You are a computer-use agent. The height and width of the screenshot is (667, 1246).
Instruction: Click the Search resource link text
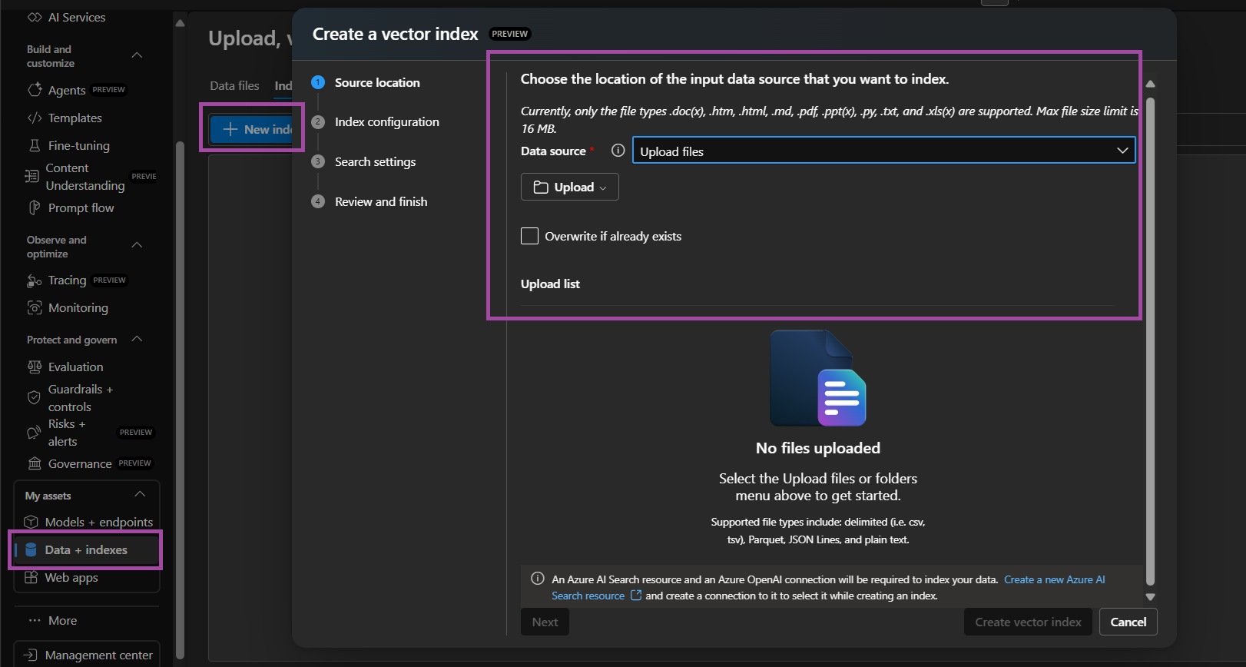[x=588, y=596]
